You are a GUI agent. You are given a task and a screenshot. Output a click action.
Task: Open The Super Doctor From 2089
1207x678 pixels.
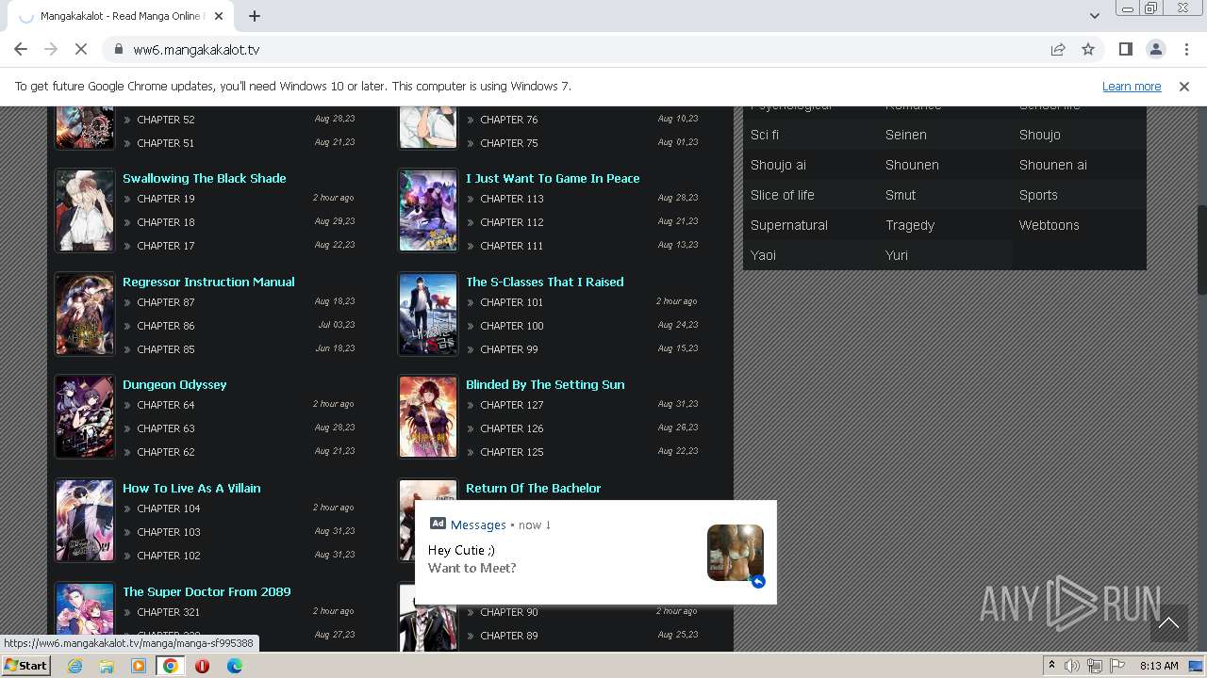point(207,591)
